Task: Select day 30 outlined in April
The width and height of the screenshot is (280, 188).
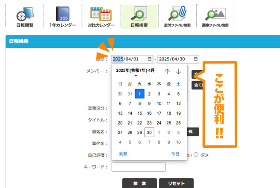Action: tap(149, 132)
